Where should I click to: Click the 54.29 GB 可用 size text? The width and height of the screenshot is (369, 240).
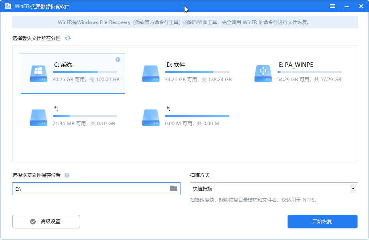(309, 79)
